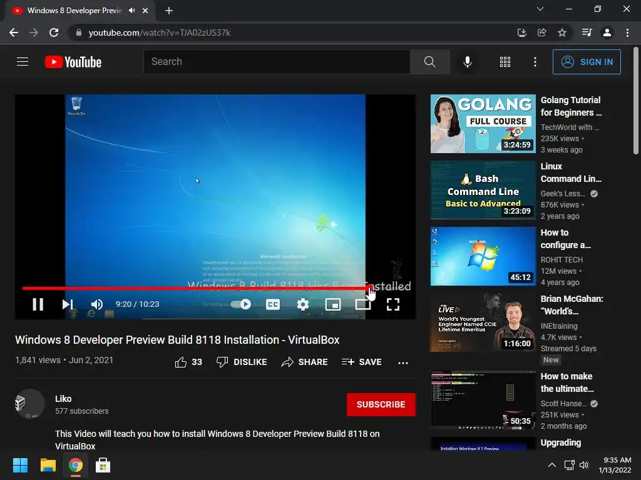641x480 pixels.
Task: Open the SHARE dialog
Action: coord(305,362)
